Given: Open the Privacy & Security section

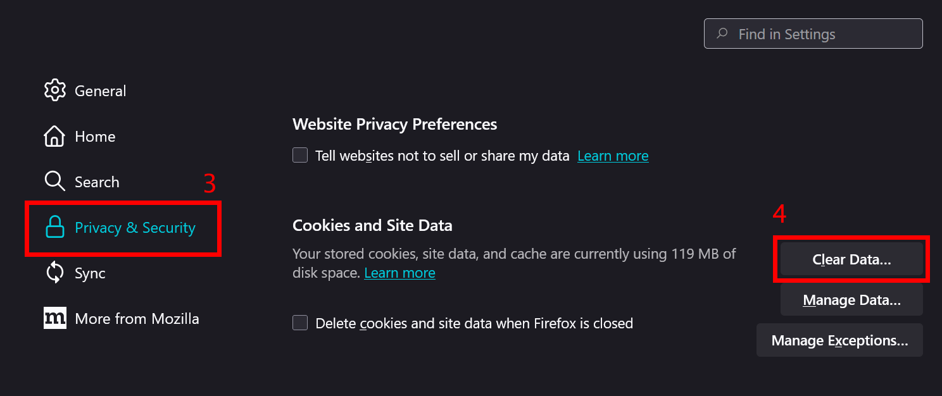Looking at the screenshot, I should tap(134, 228).
